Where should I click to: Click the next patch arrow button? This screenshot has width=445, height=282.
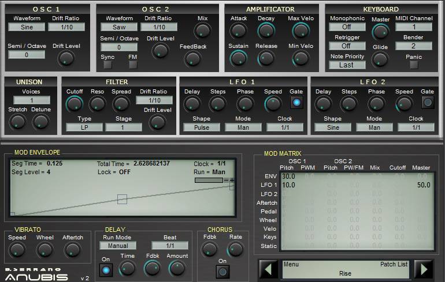click(424, 269)
